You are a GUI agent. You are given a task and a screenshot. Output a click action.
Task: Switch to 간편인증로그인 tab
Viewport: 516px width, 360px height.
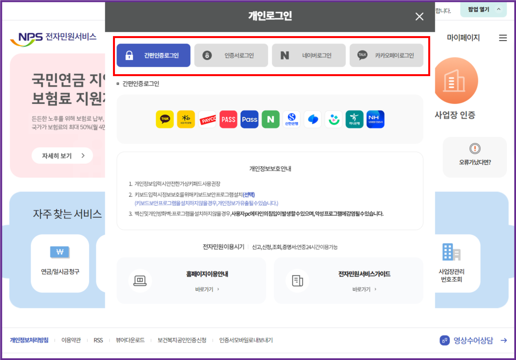coord(153,55)
